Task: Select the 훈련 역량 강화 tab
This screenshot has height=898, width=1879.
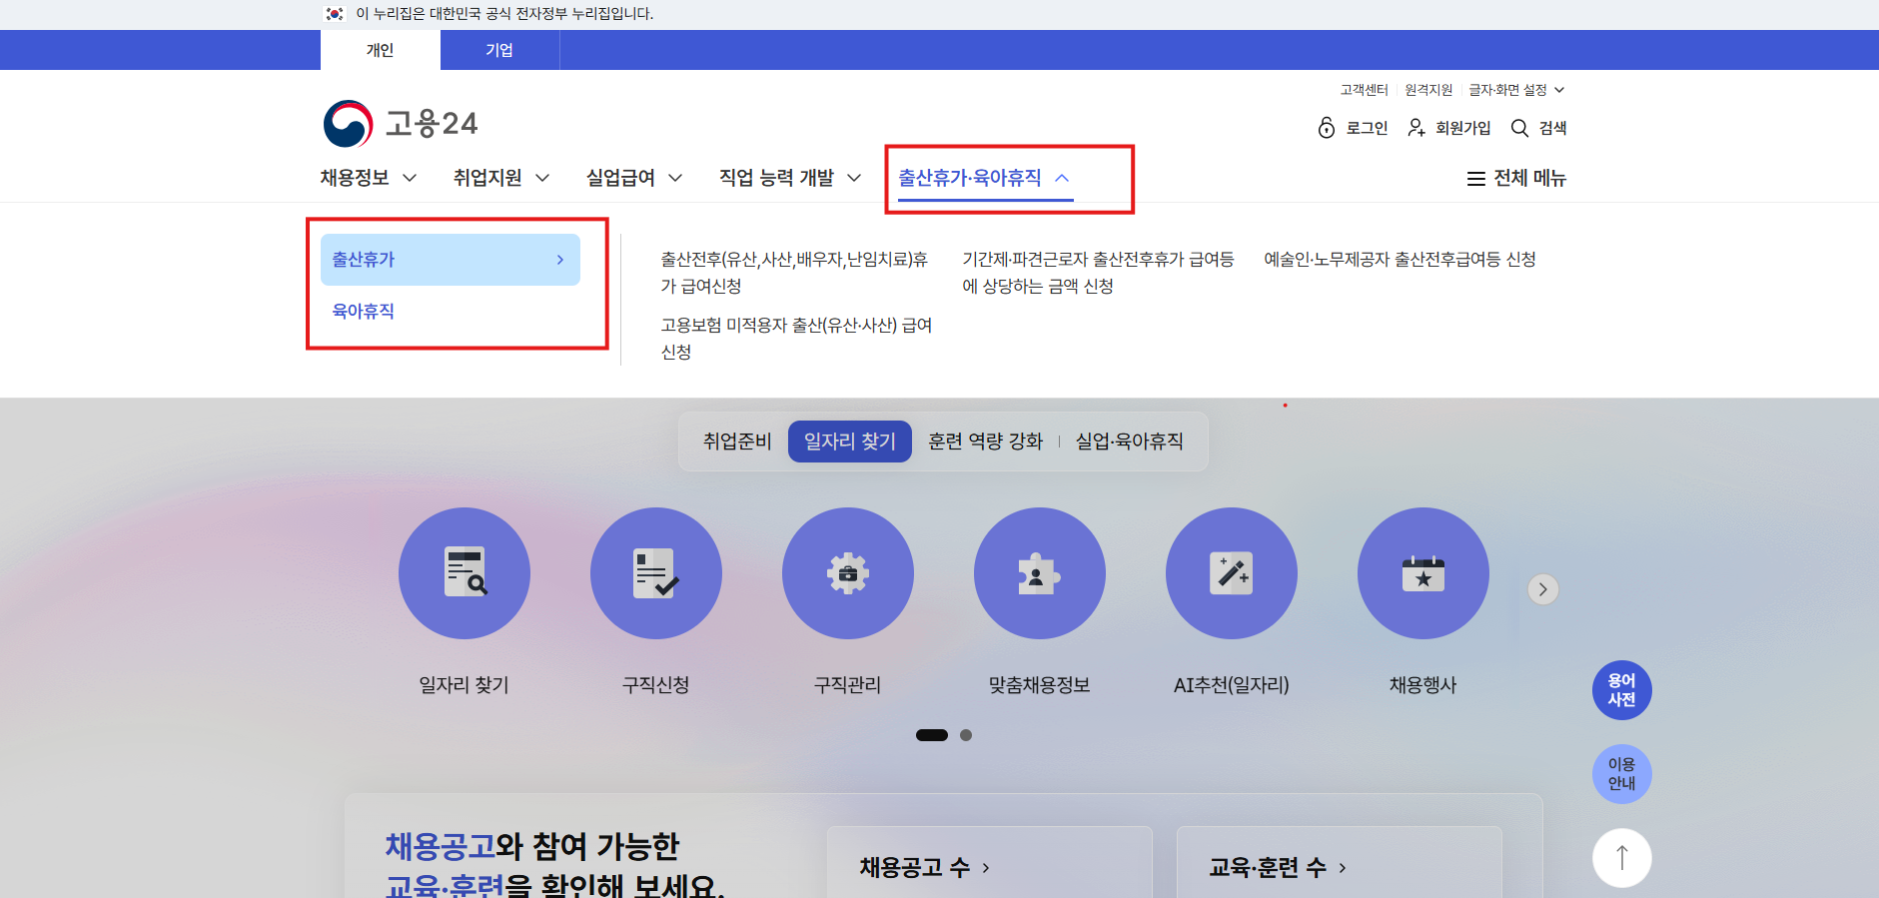Action: (986, 442)
